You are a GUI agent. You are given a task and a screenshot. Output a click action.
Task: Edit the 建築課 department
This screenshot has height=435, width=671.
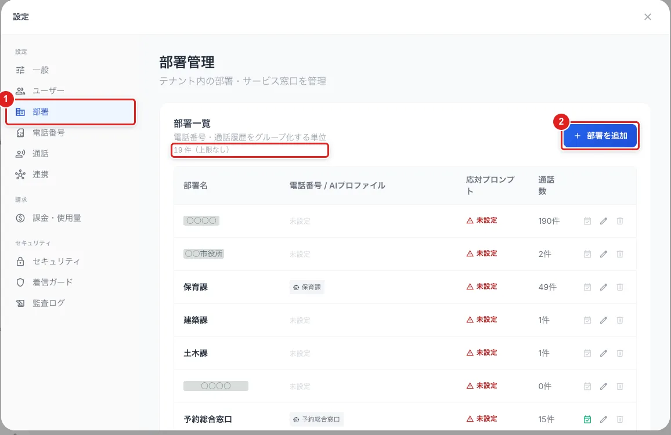(604, 320)
